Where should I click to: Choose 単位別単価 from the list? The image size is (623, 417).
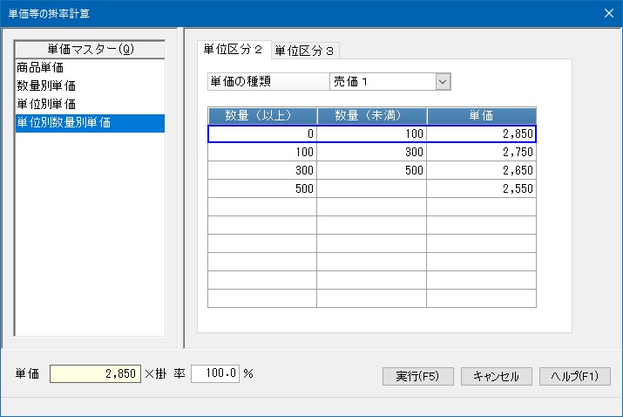tap(45, 104)
